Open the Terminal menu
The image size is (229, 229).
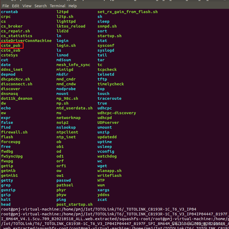[58, 6]
